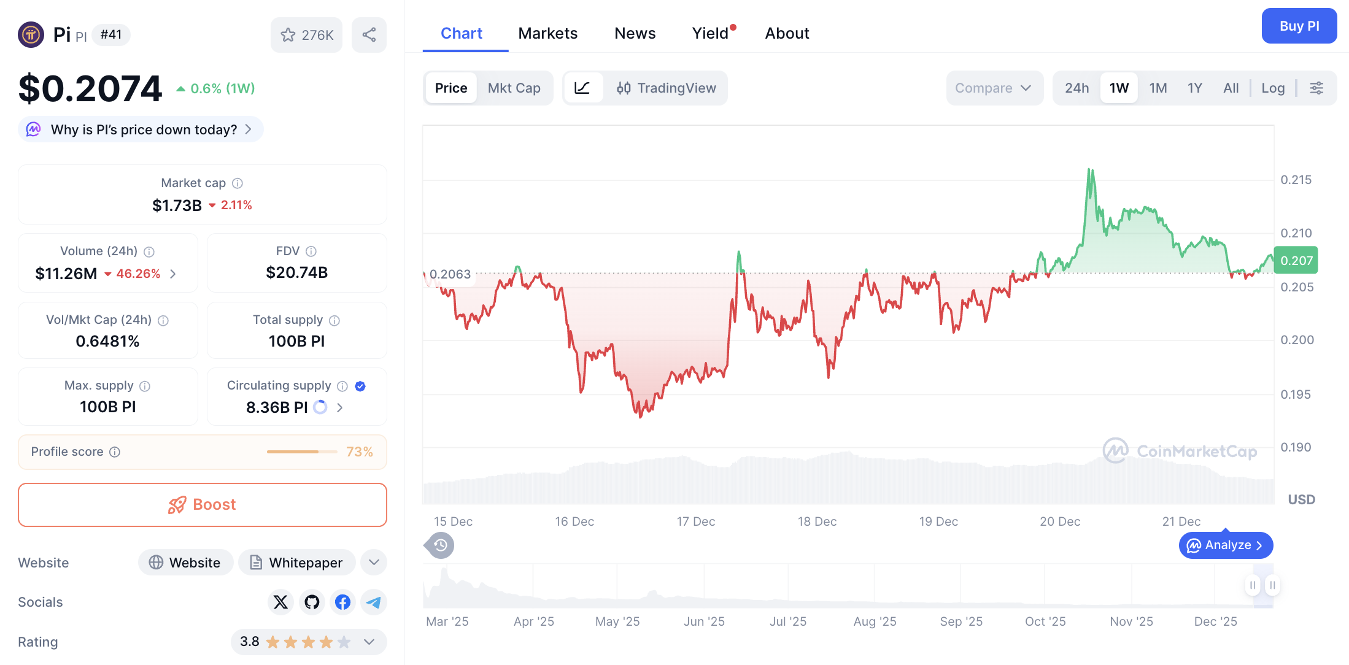Enable Log scale on the chart
Screen dimensions: 1349x665
tap(1274, 88)
